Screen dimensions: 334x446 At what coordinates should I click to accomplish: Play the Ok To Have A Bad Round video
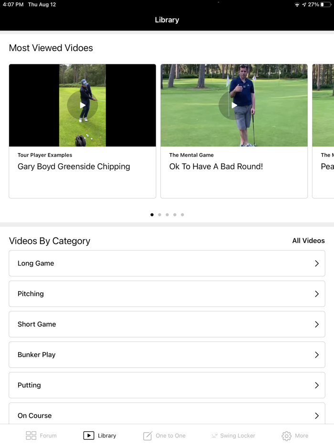point(234,105)
